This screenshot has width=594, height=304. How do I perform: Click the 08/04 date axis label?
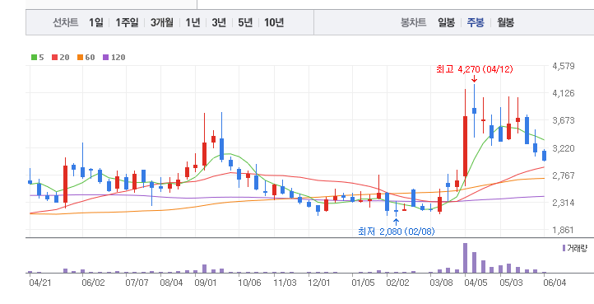(x=172, y=283)
